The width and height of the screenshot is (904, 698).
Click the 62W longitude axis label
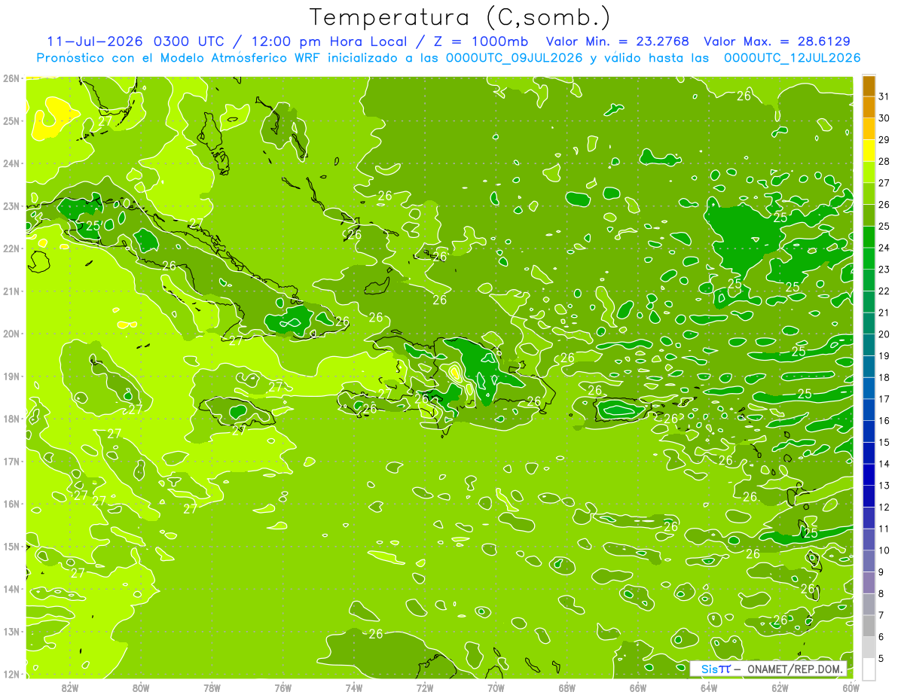pyautogui.click(x=780, y=688)
